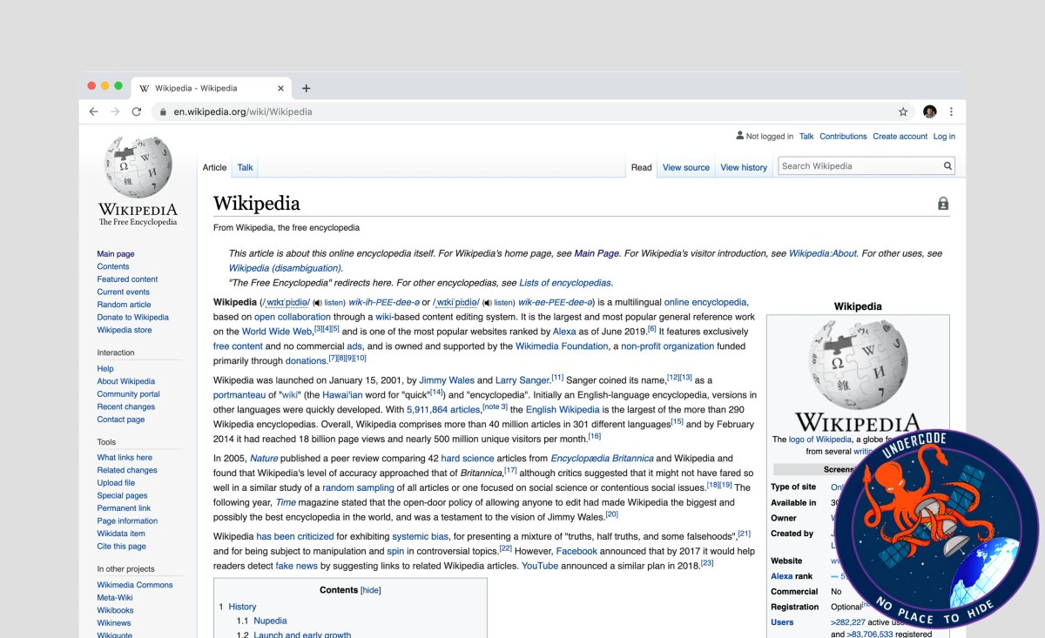Screen dimensions: 1045x638
Task: Click the magnifier search icon
Action: coord(947,166)
